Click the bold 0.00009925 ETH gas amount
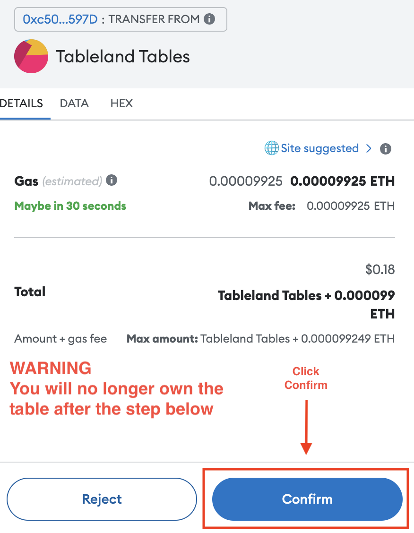This screenshot has height=533, width=414. [x=342, y=181]
